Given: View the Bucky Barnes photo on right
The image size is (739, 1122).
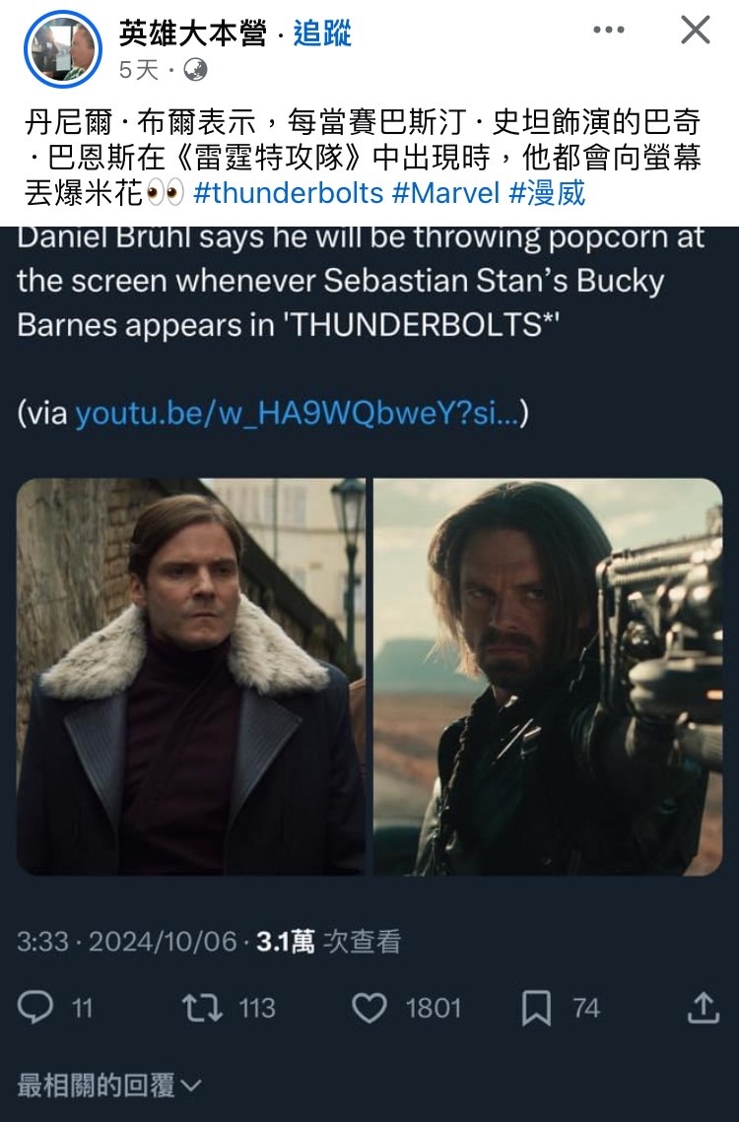Looking at the screenshot, I should pyautogui.click(x=548, y=676).
